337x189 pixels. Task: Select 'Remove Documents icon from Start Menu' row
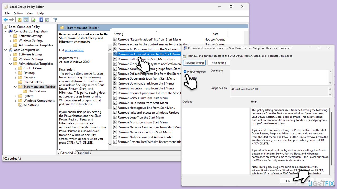click(x=146, y=78)
